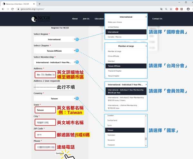Screen dimensions: 193x159
Task: Click the translate page icon
Action: [x=161, y=9]
